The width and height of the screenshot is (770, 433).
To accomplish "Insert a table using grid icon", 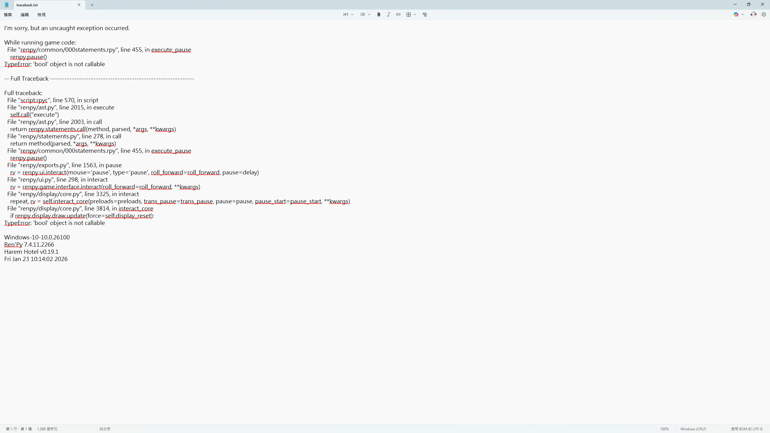I will pos(408,14).
